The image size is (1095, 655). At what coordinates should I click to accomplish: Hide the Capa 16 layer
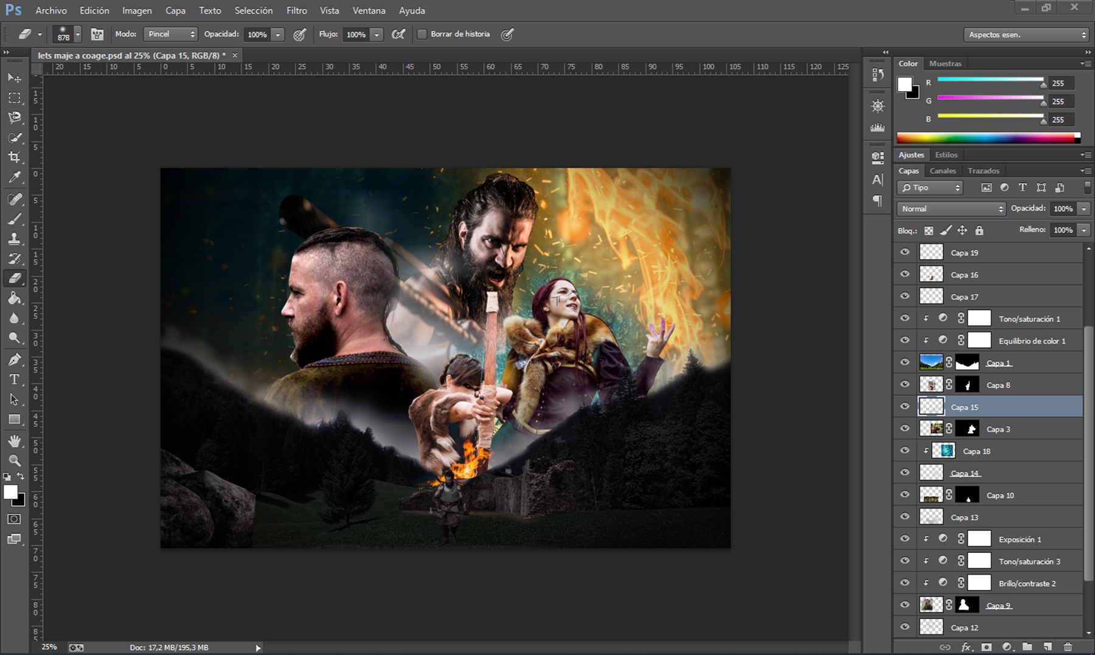[905, 274]
